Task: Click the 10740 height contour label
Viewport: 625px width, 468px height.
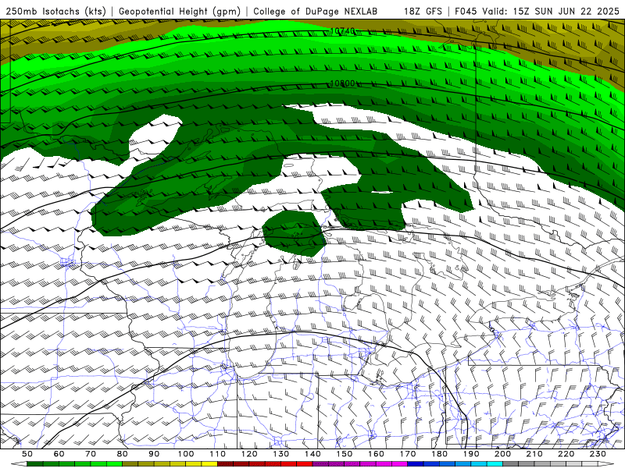Action: 342,30
